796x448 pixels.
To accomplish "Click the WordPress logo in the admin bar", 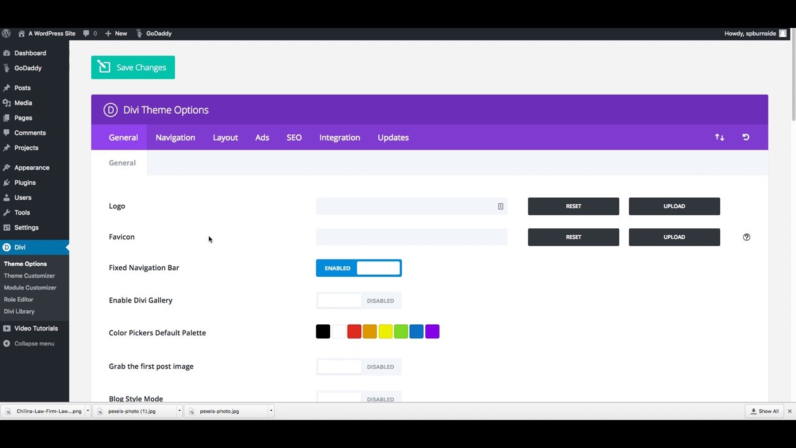I will [6, 33].
